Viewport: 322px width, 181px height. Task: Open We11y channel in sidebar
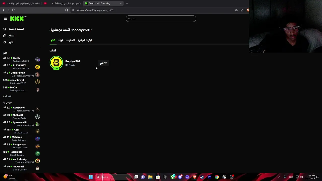21,60
